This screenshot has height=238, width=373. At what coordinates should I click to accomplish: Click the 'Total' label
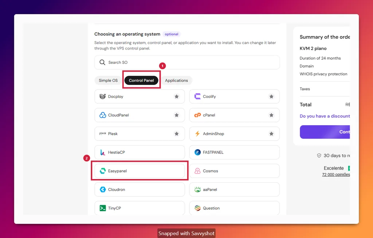306,104
